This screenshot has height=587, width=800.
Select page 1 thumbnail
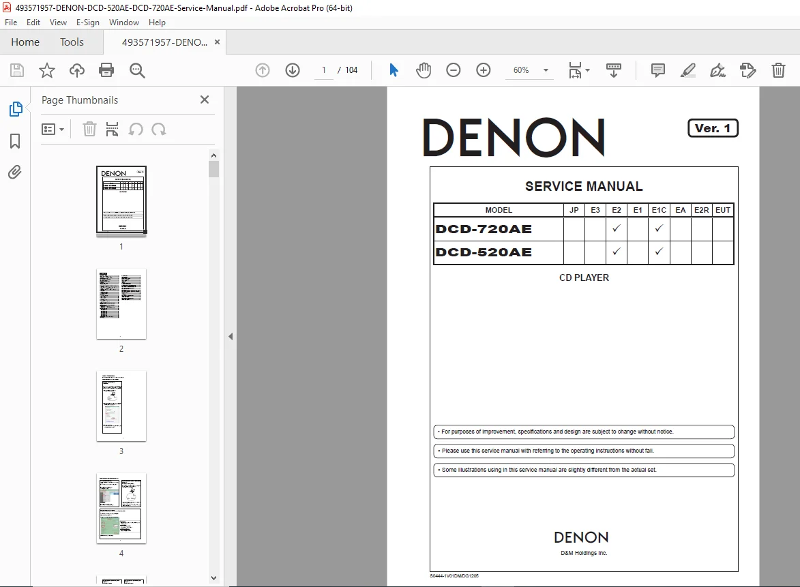tap(121, 200)
